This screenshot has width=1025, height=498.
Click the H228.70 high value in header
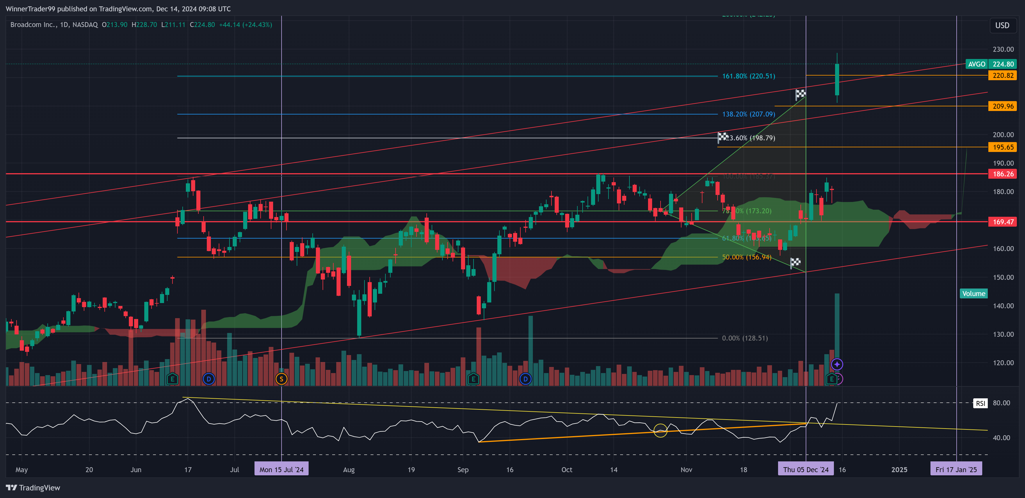tap(144, 25)
